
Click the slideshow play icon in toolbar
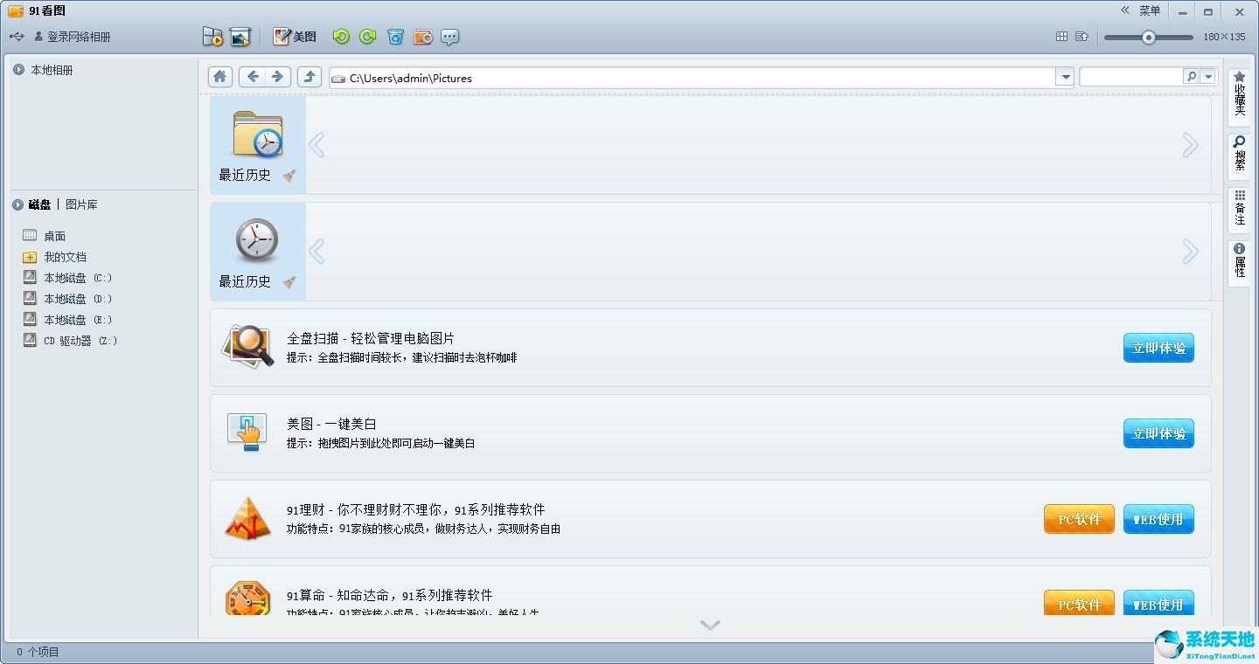pyautogui.click(x=212, y=37)
